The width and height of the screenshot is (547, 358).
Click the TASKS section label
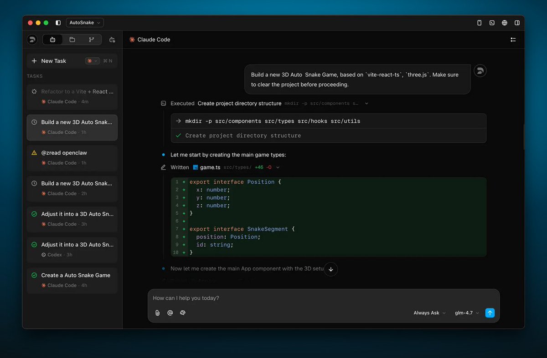pos(35,76)
